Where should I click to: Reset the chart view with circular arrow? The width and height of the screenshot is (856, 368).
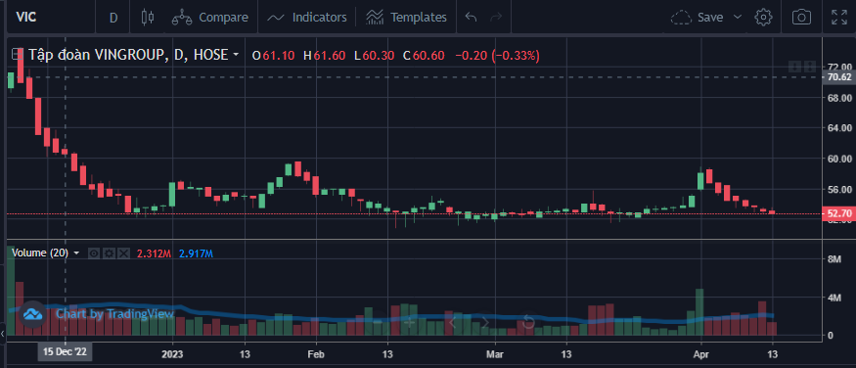[x=528, y=322]
